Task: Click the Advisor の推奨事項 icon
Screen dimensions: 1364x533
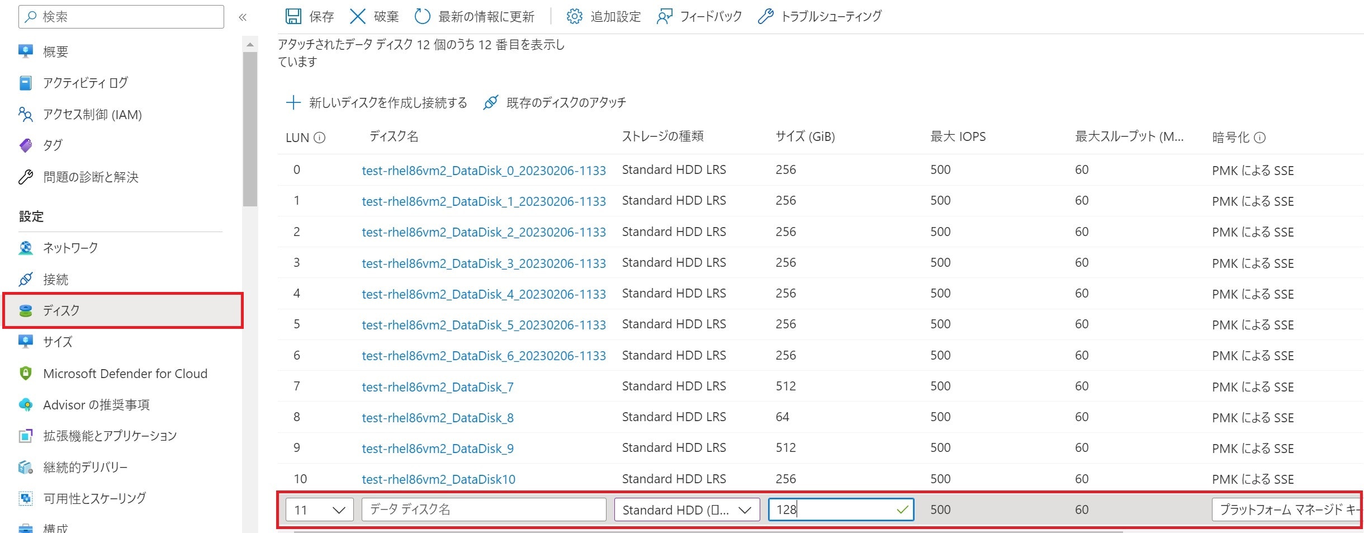Action: pos(26,404)
